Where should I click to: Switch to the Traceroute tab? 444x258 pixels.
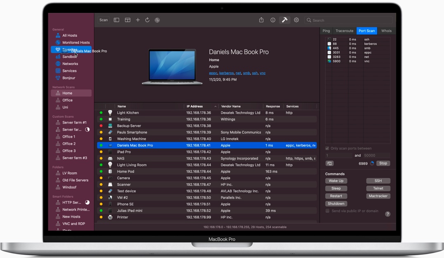(344, 31)
